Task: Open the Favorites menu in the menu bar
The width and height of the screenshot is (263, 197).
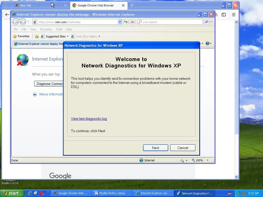Action: [x=46, y=29]
